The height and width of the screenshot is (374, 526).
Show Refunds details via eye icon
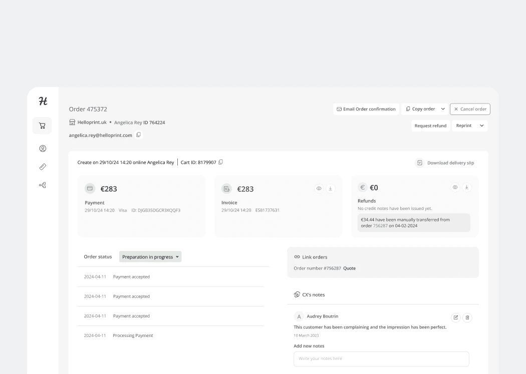(455, 187)
